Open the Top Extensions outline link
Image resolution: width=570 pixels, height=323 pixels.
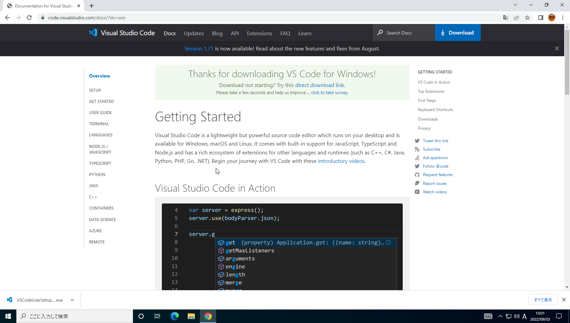431,91
